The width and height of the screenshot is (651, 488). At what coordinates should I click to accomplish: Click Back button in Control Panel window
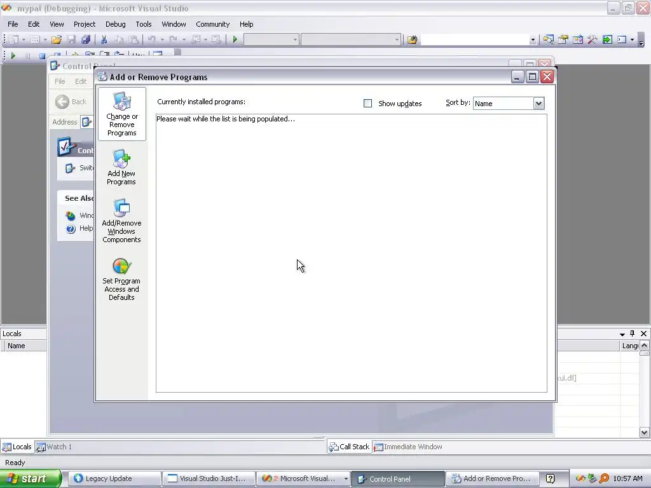point(71,102)
